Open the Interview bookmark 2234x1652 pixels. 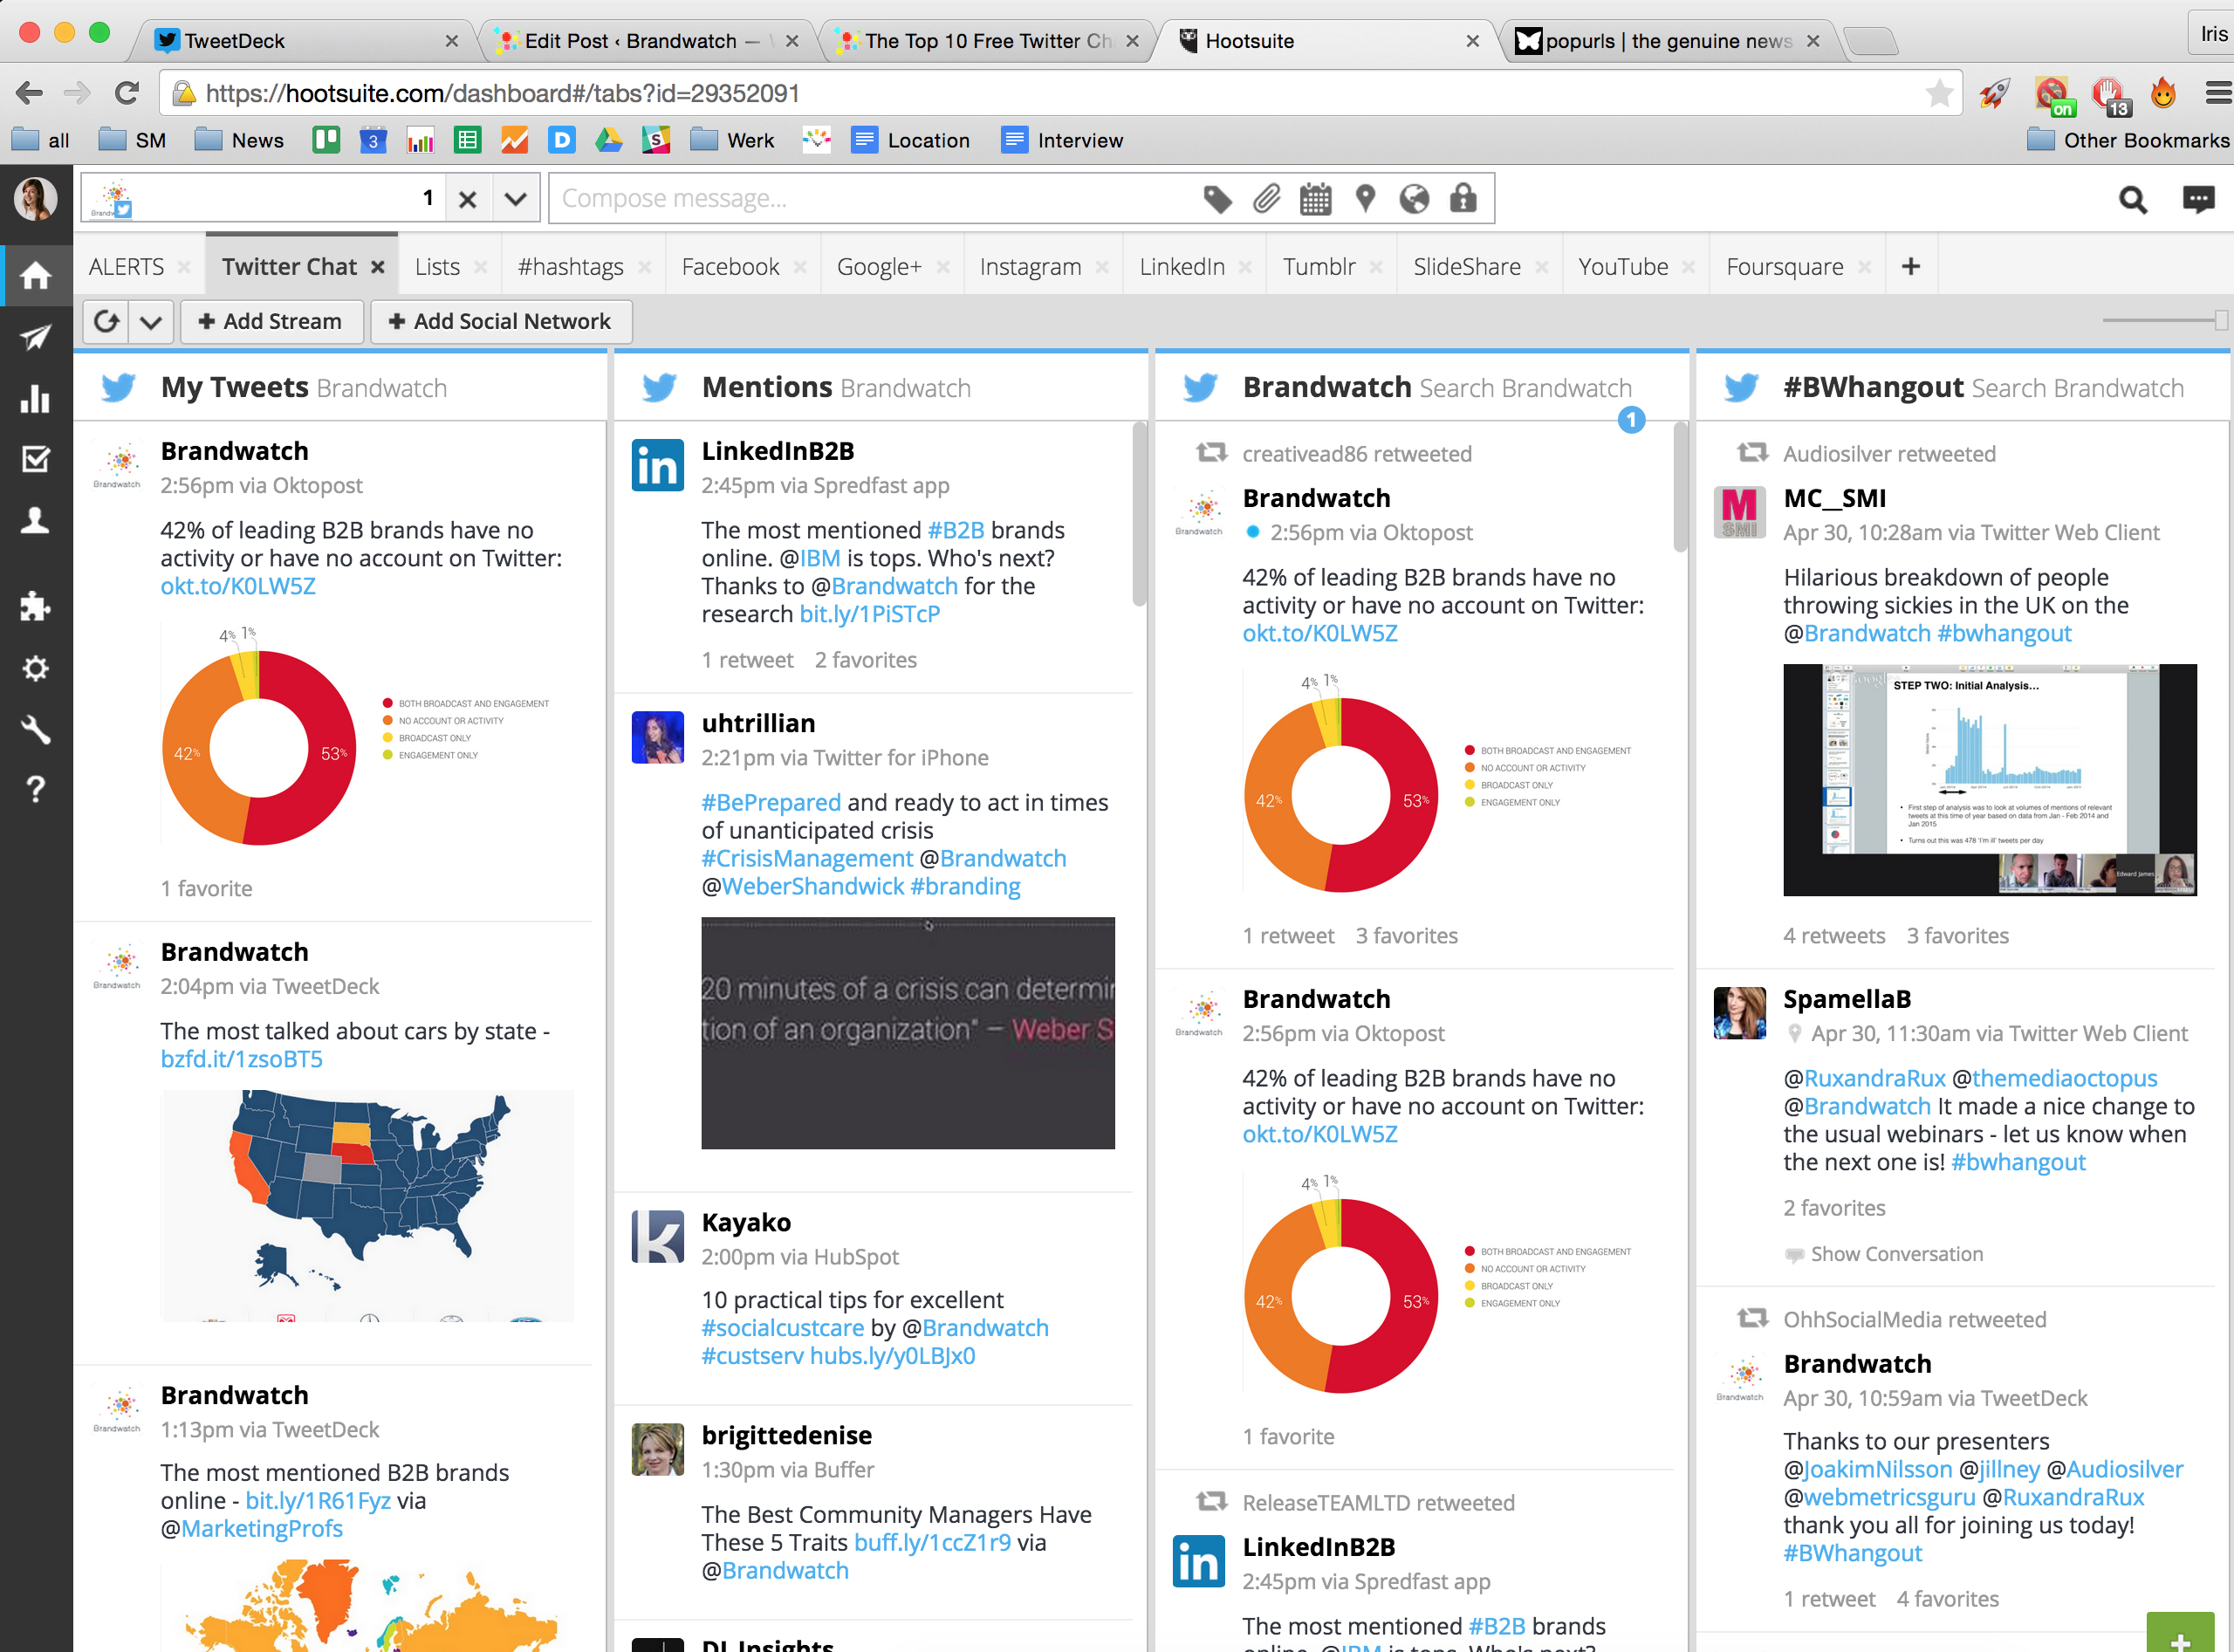[1062, 141]
